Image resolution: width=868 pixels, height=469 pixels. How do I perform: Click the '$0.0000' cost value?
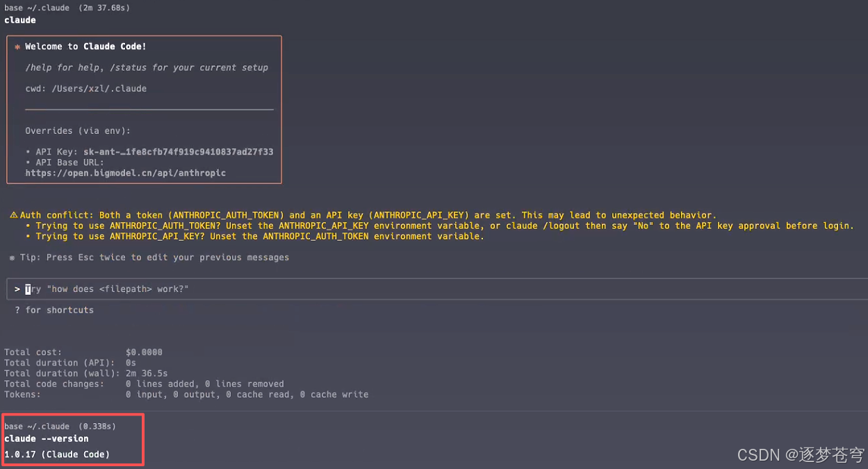click(x=145, y=352)
